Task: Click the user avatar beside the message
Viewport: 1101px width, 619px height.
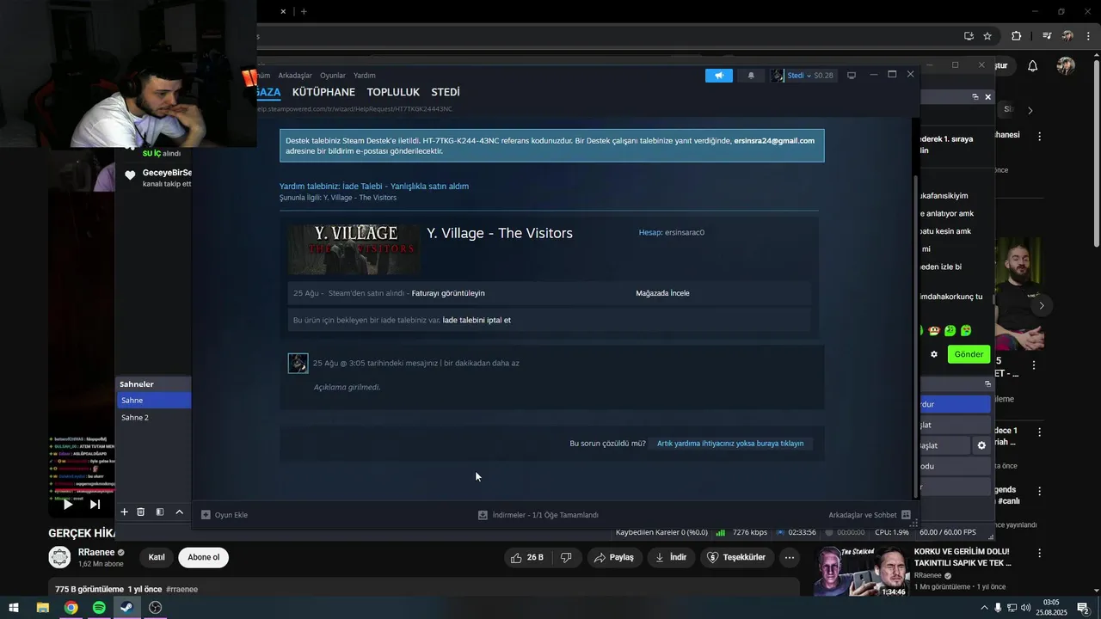Action: pos(298,363)
